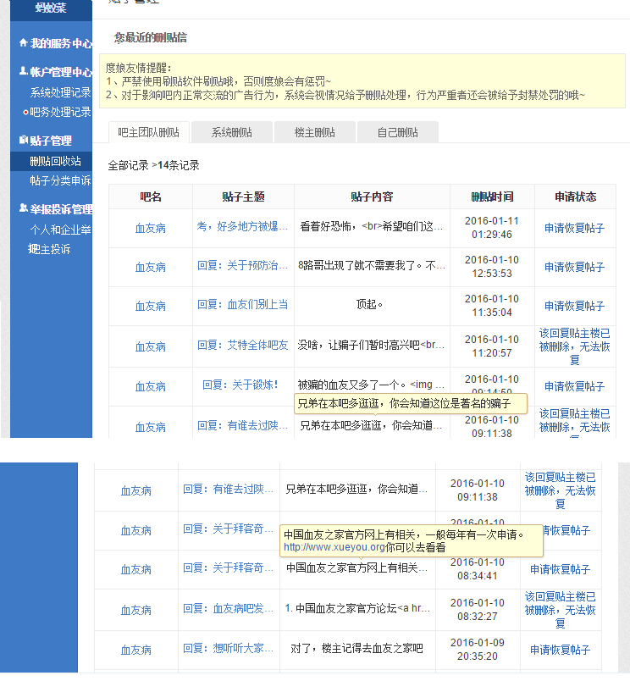Screen dimensions: 630x681
Task: Click the 度娘友情提醒 notice box
Action: (x=362, y=81)
